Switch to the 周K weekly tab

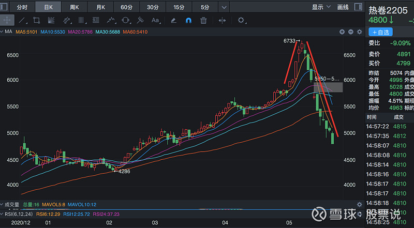pos(75,7)
